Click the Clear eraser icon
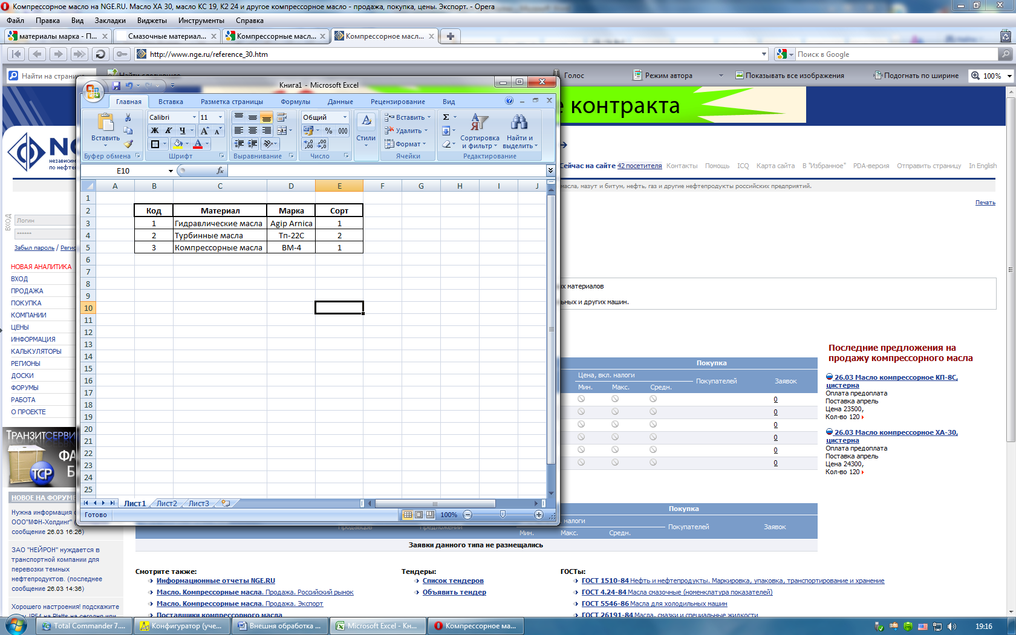Viewport: 1016px width, 635px height. (x=446, y=144)
